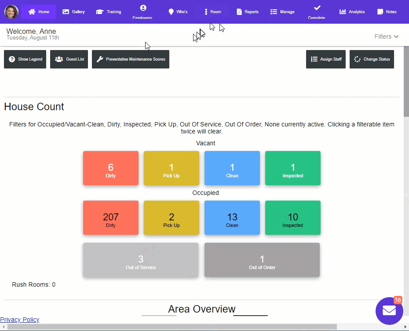Select the Complete checkmark menu item
409x331 pixels.
[x=317, y=8]
